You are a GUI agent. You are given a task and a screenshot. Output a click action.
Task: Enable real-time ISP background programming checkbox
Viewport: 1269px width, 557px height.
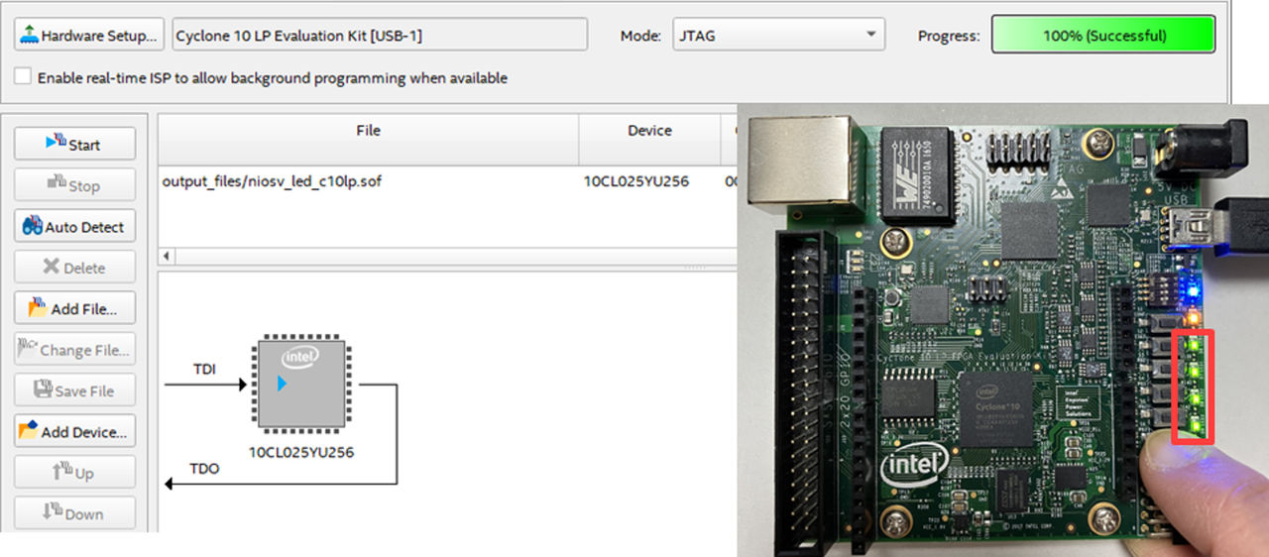22,77
